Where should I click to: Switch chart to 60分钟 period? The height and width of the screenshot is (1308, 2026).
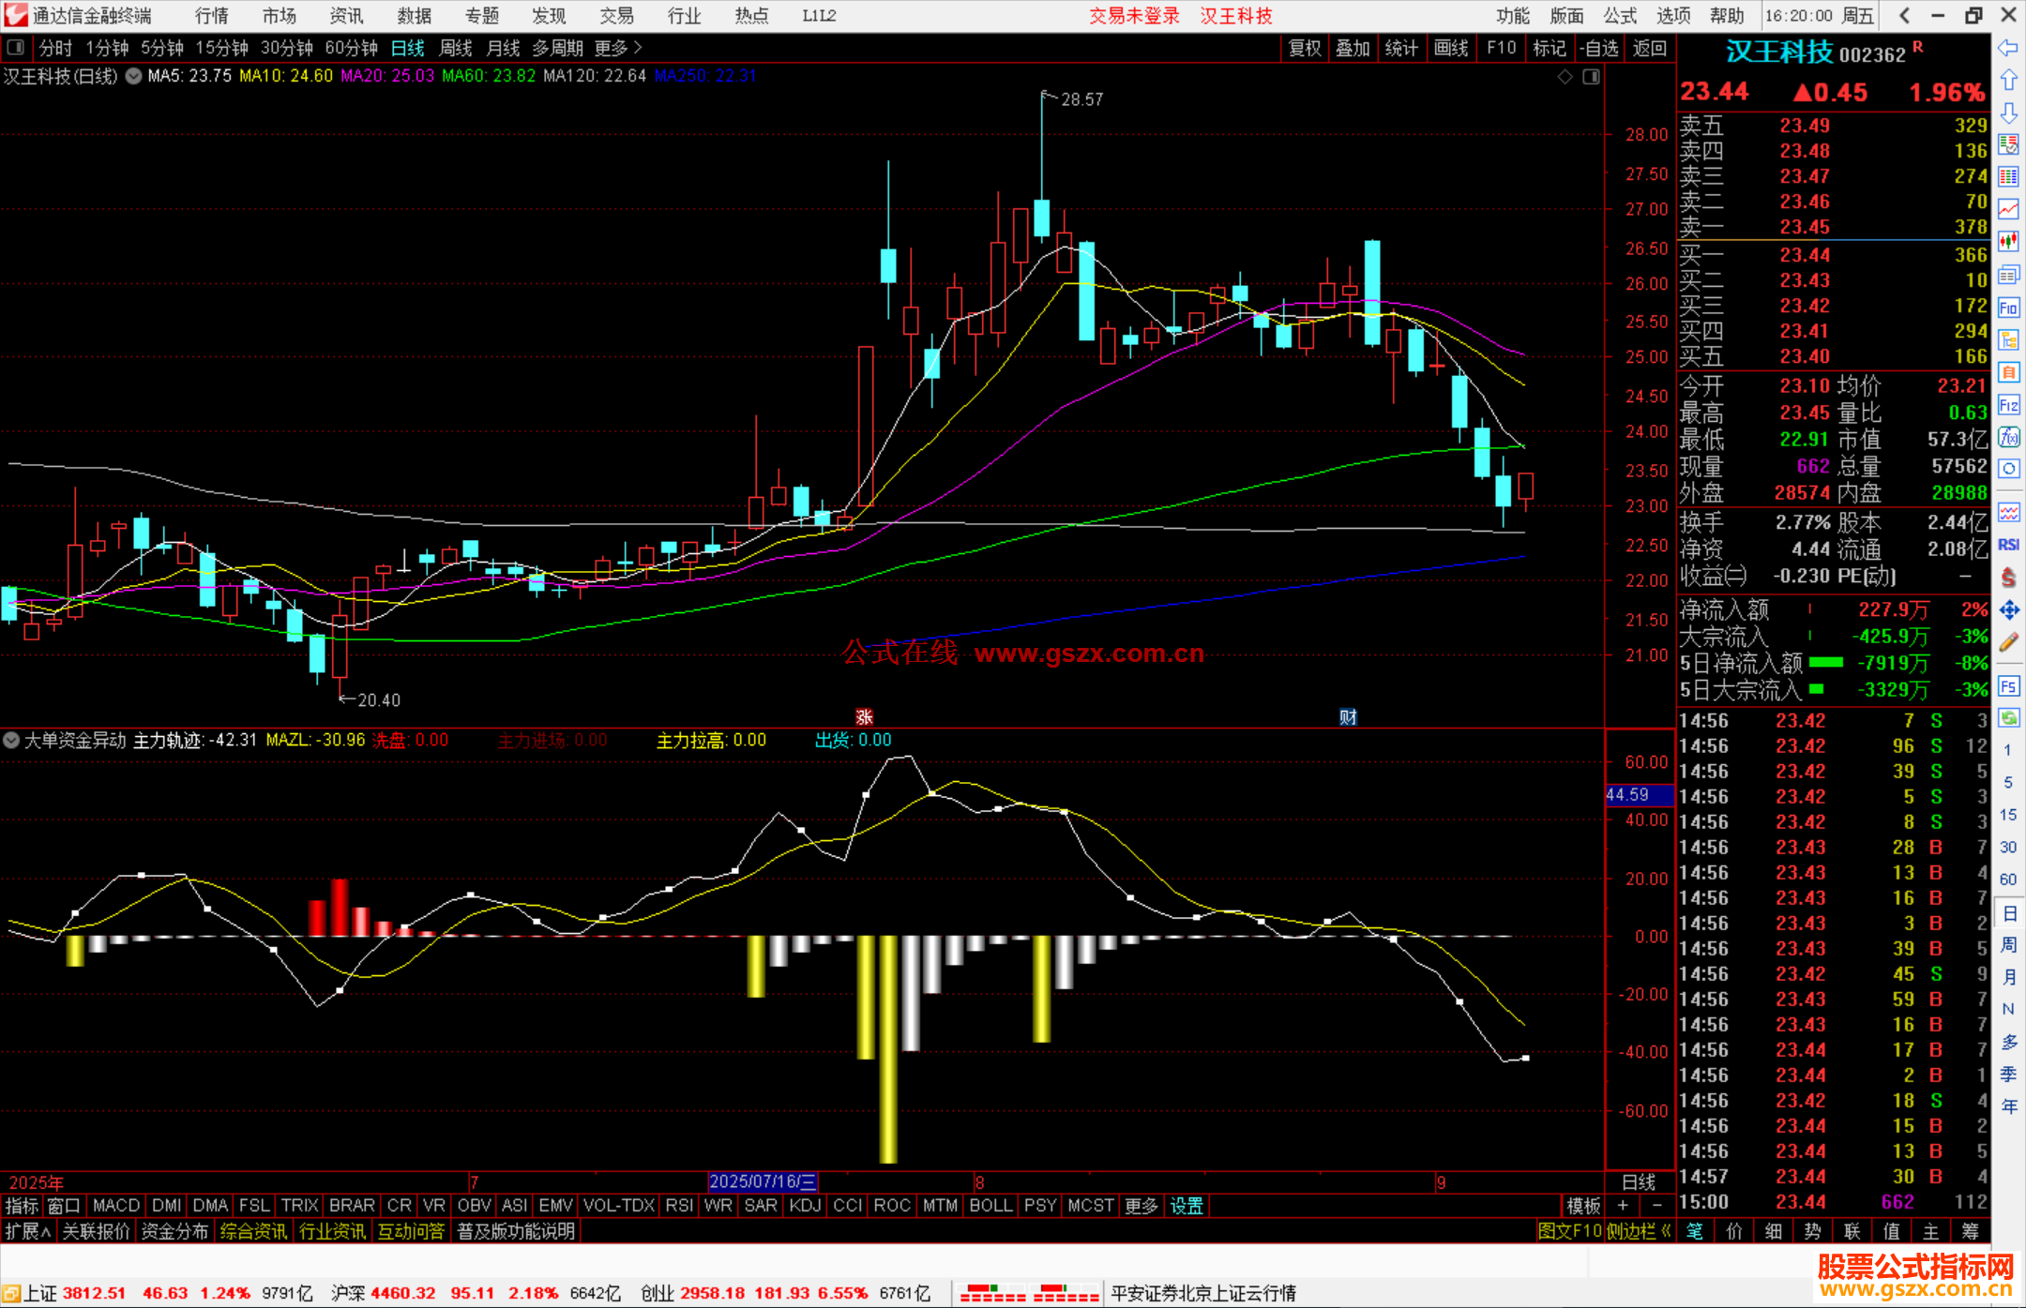[x=351, y=48]
